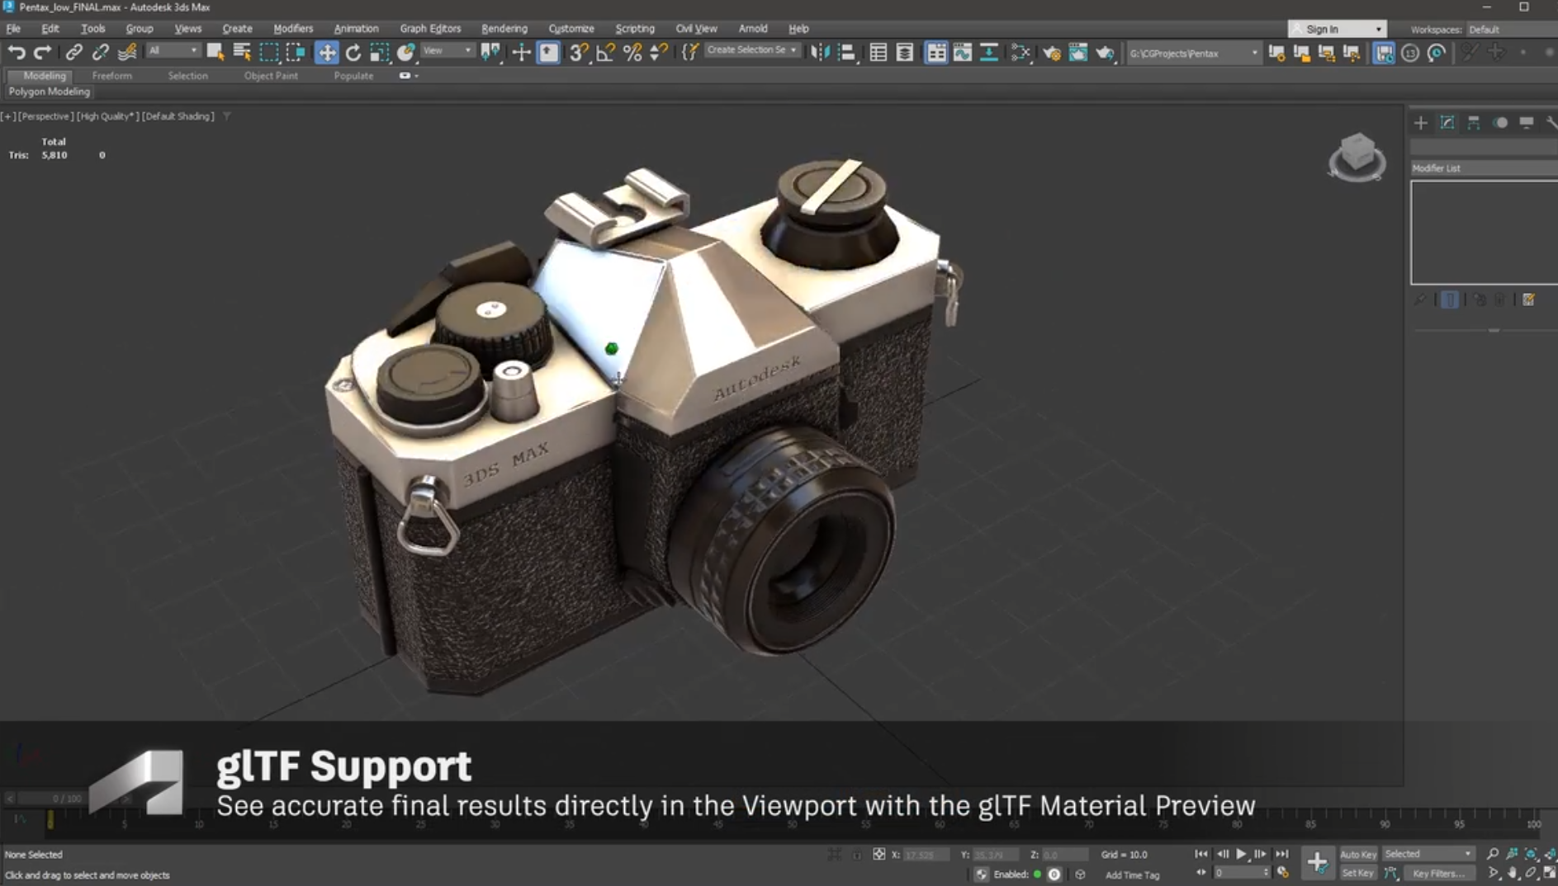Open the Arnold menu
The image size is (1558, 886).
click(752, 29)
